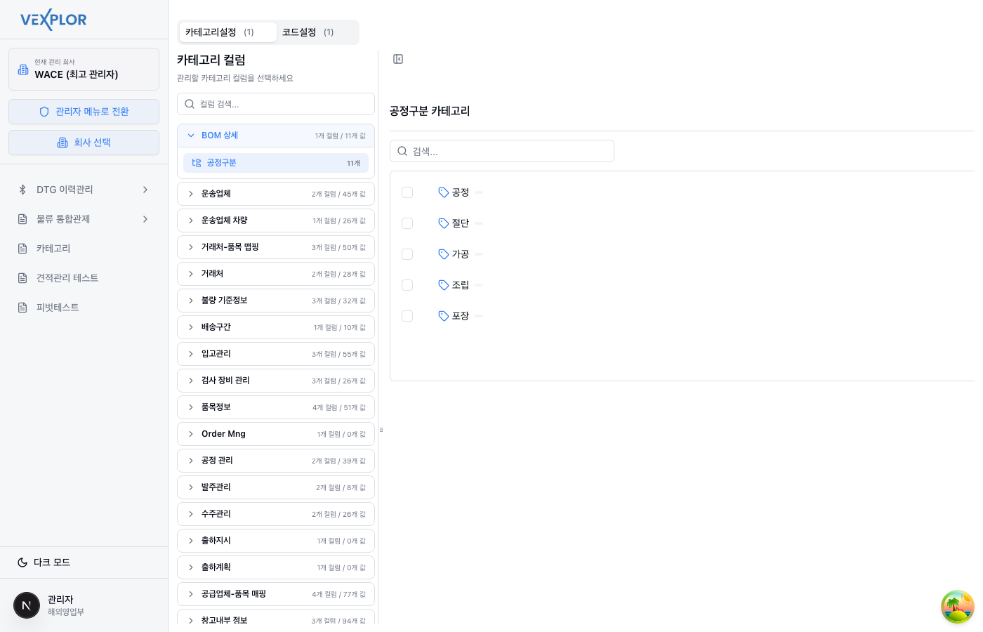Click the VEXPLOR logo
Viewport: 983px width, 632px height.
point(53,20)
